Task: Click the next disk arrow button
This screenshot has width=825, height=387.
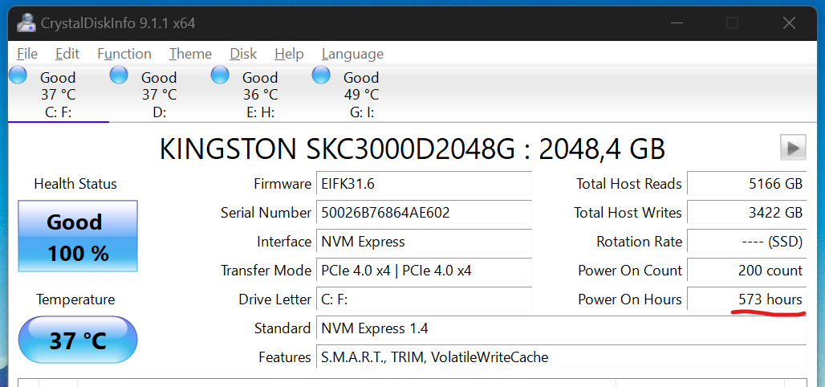Action: (793, 148)
